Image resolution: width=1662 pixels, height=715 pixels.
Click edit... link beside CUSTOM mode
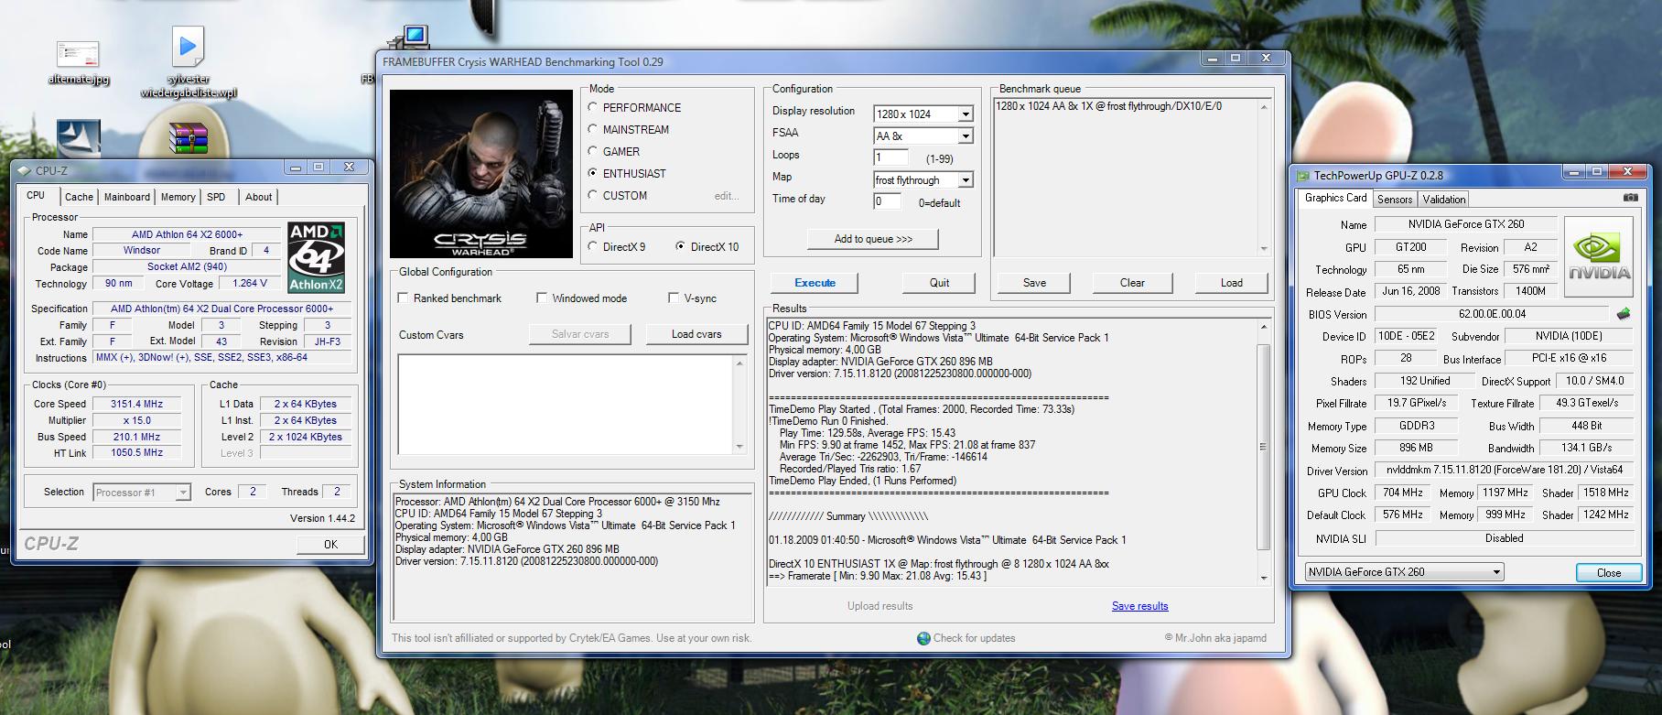tap(727, 196)
